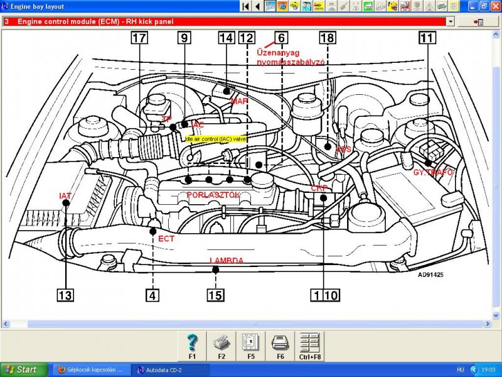The image size is (502, 377).
Task: Click the Ctrl+F8 list button
Action: (309, 346)
